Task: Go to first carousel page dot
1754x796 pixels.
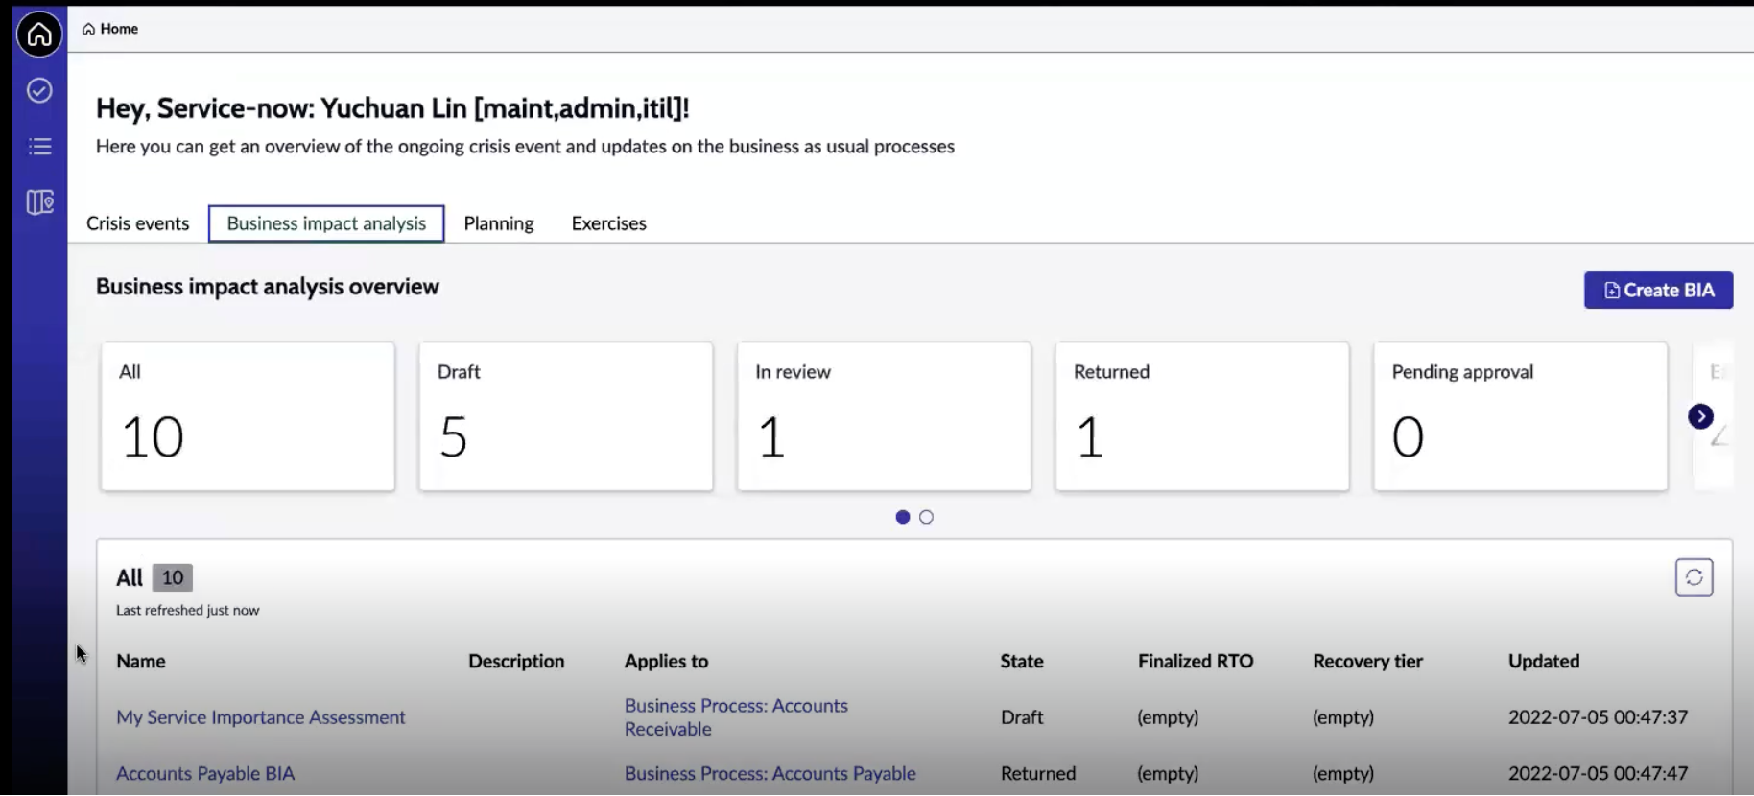Action: coord(902,517)
